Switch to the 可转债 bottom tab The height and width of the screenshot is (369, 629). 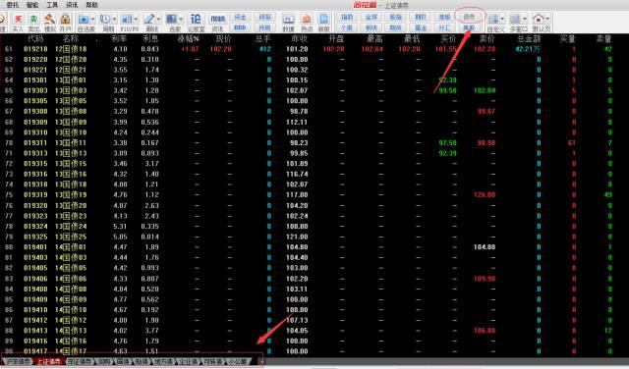212,361
